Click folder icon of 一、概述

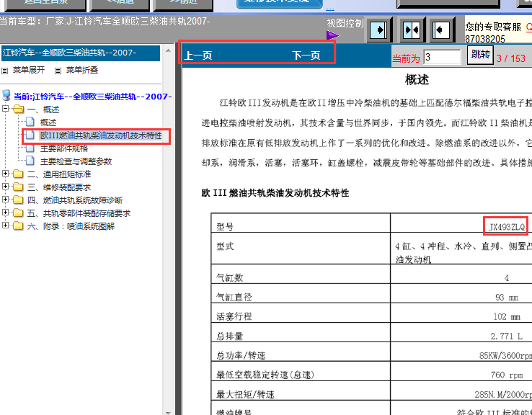[x=19, y=110]
